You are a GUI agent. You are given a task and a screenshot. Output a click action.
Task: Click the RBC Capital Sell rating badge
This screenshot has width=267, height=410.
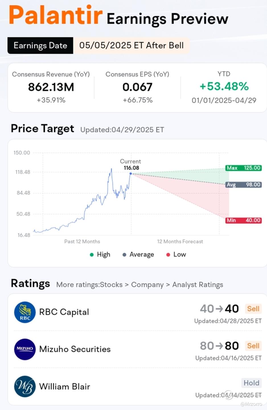click(x=253, y=309)
